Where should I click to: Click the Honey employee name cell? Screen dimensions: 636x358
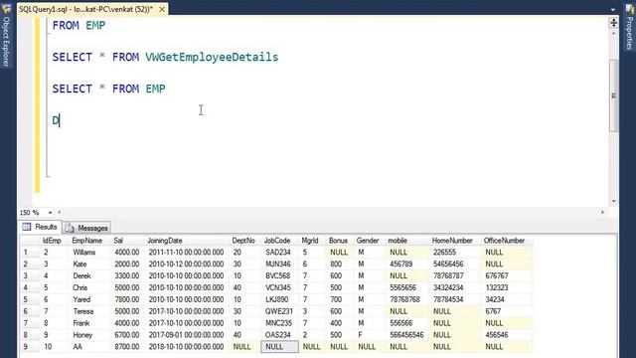90,335
